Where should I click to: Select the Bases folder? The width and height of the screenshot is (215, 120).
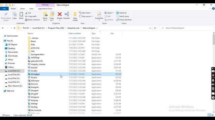pos(33,41)
